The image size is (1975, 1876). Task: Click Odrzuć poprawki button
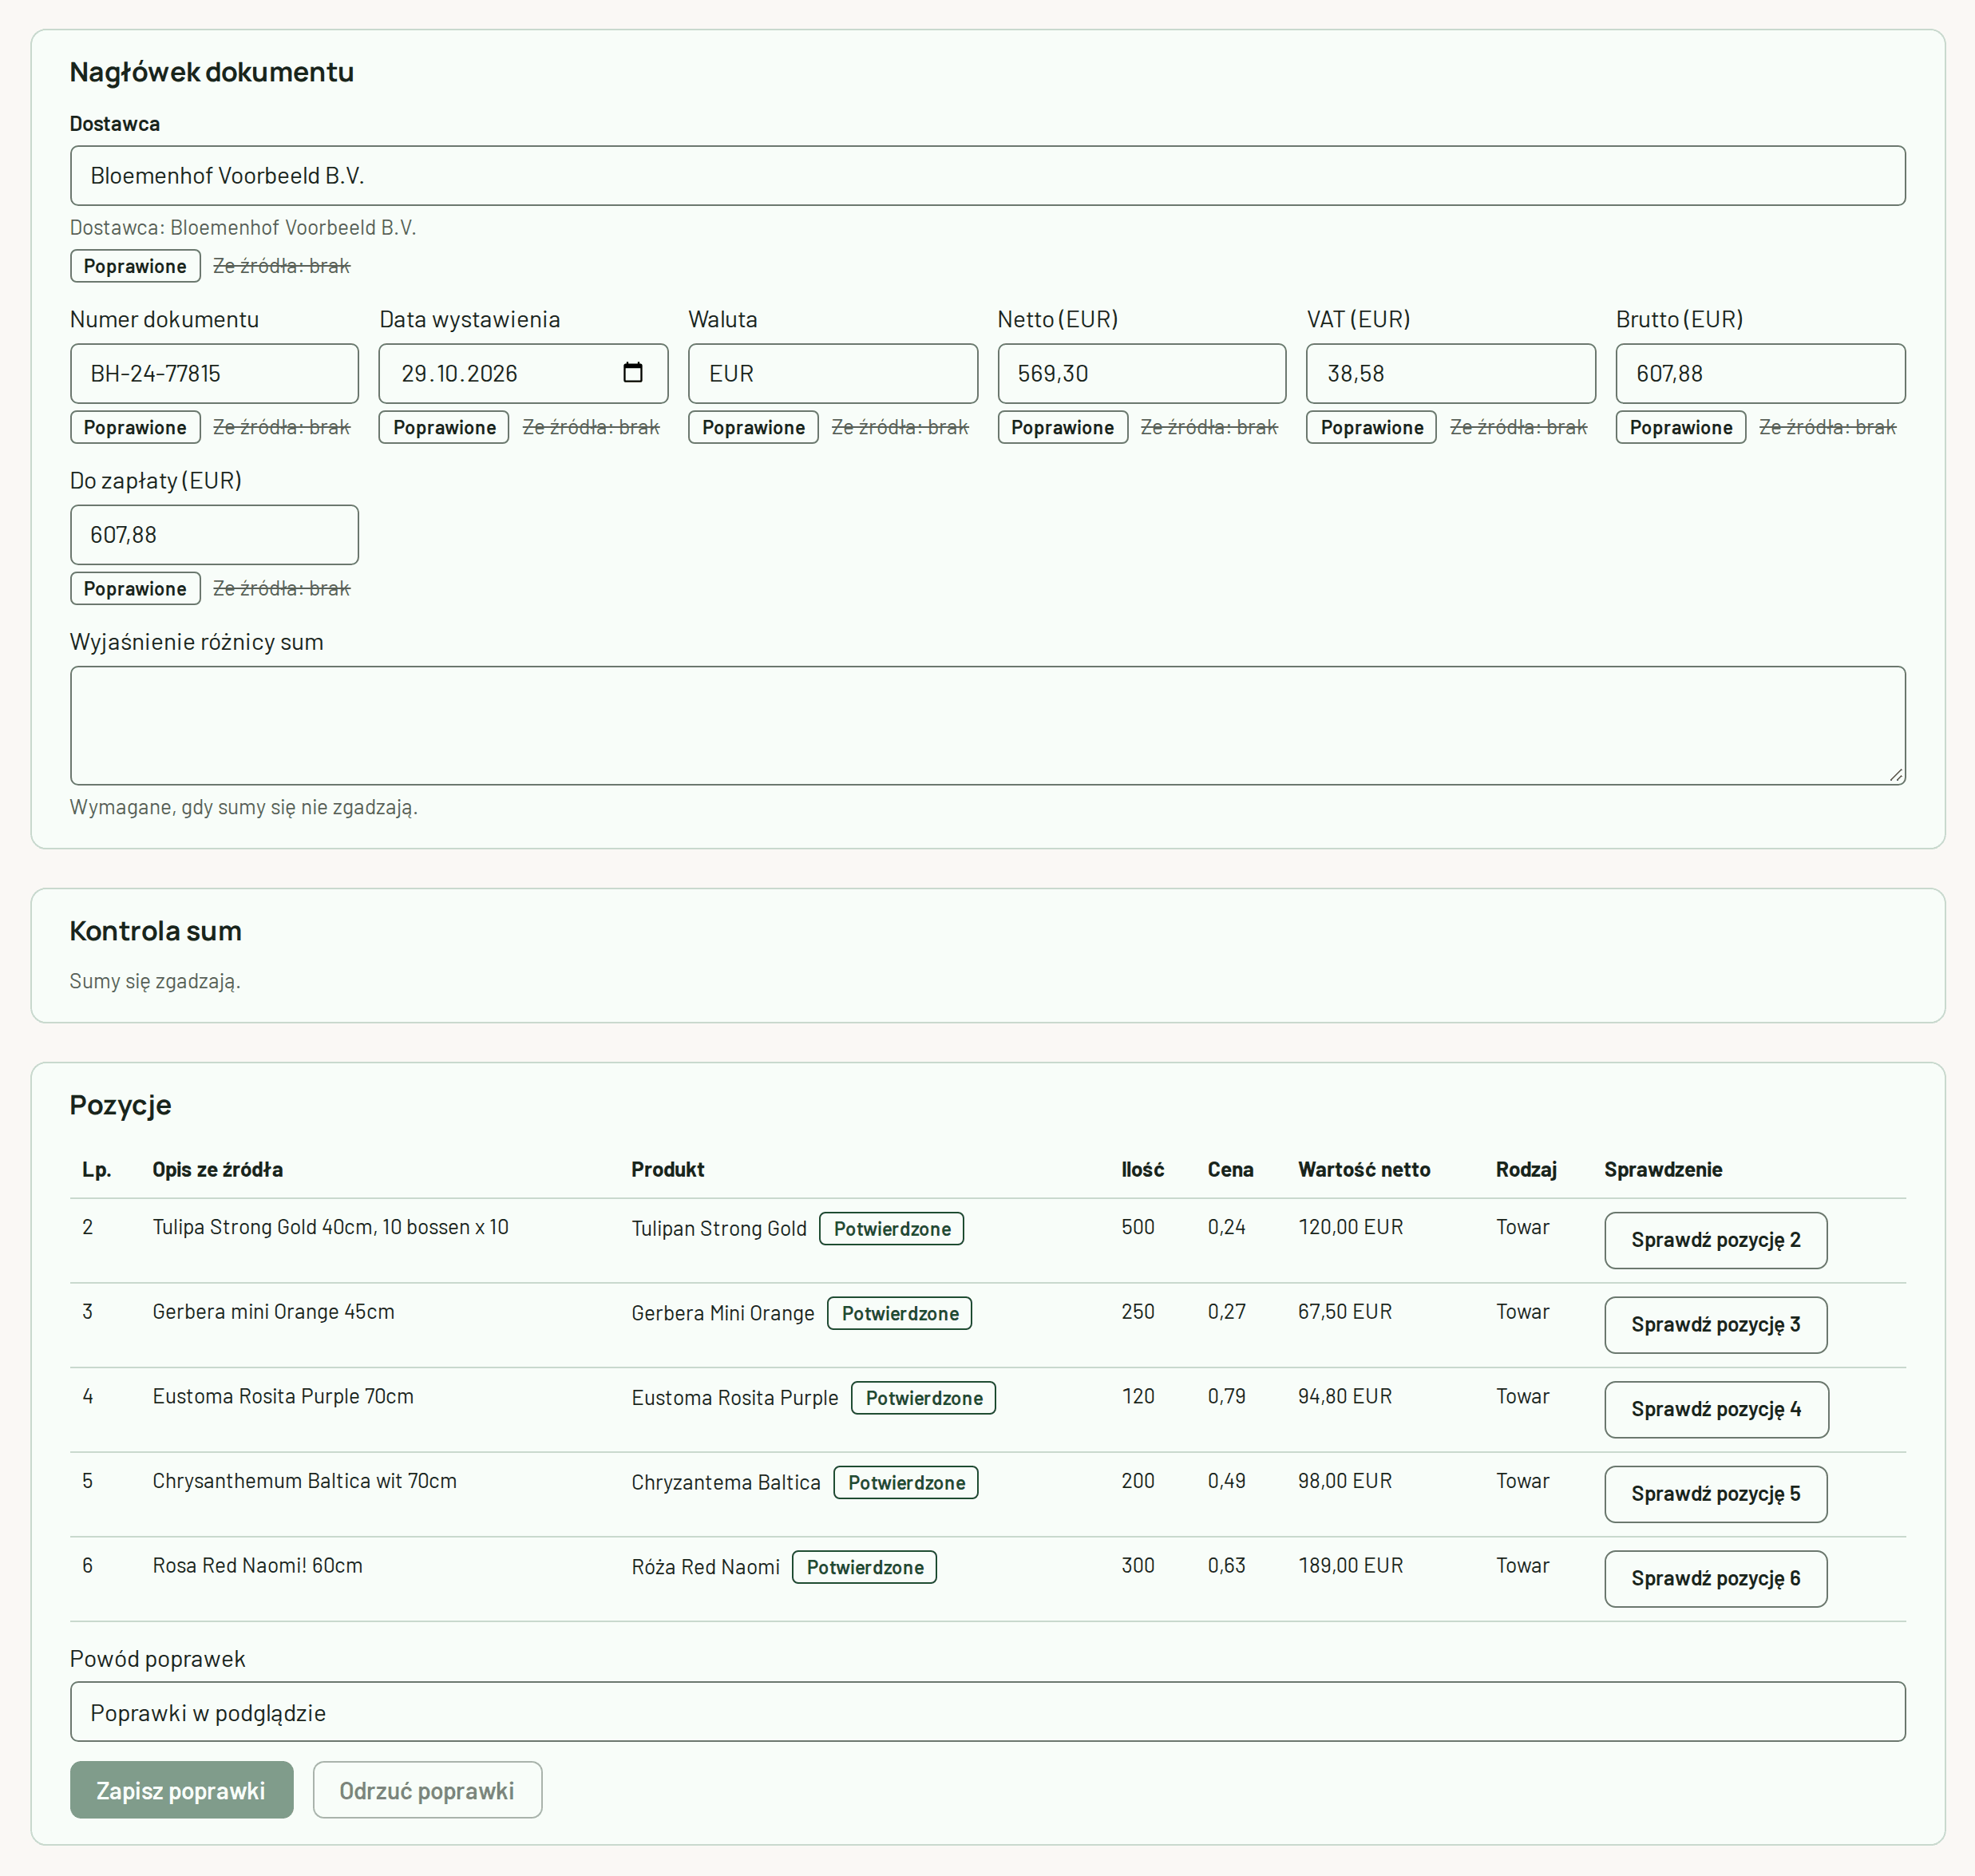tap(427, 1790)
